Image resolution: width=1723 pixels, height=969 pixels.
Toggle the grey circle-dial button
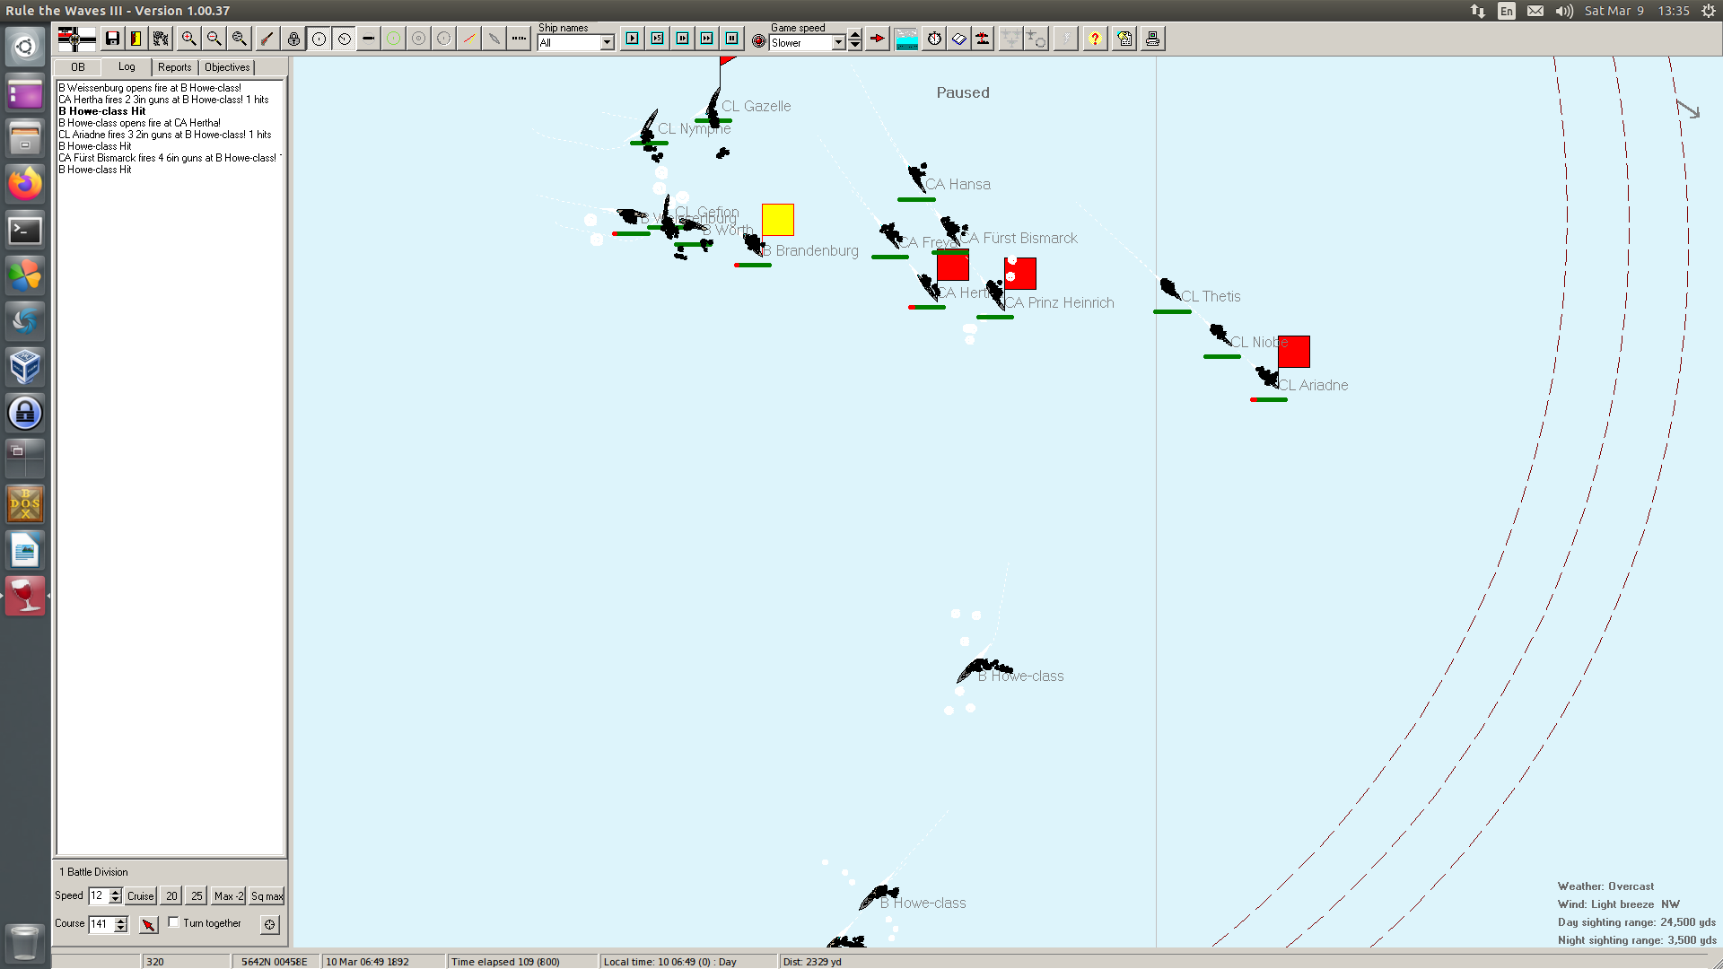pyautogui.click(x=443, y=39)
